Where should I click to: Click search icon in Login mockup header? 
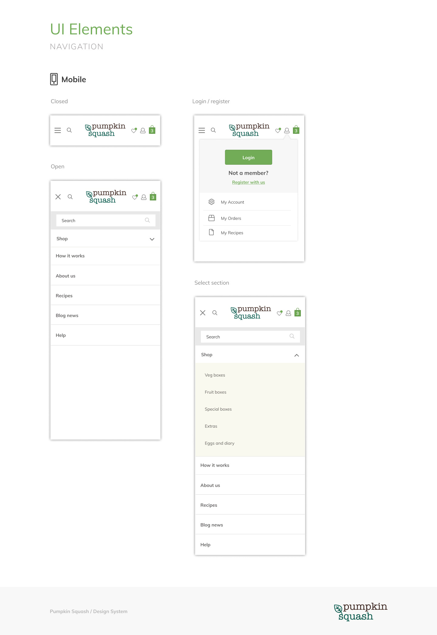[213, 130]
